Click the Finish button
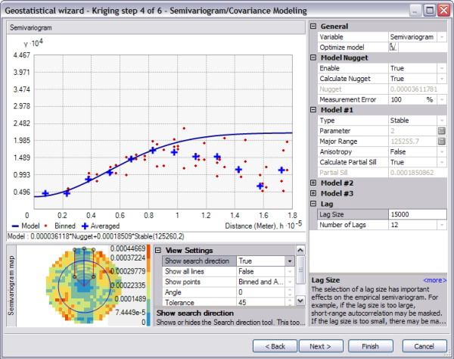The image size is (454, 359). pos(370,346)
